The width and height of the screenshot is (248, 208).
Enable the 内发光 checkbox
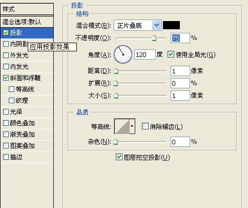pyautogui.click(x=6, y=66)
